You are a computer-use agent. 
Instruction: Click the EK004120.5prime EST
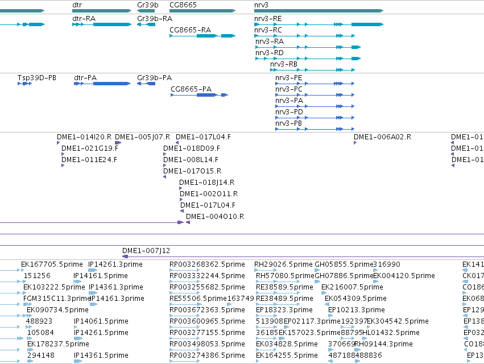tap(376, 282)
